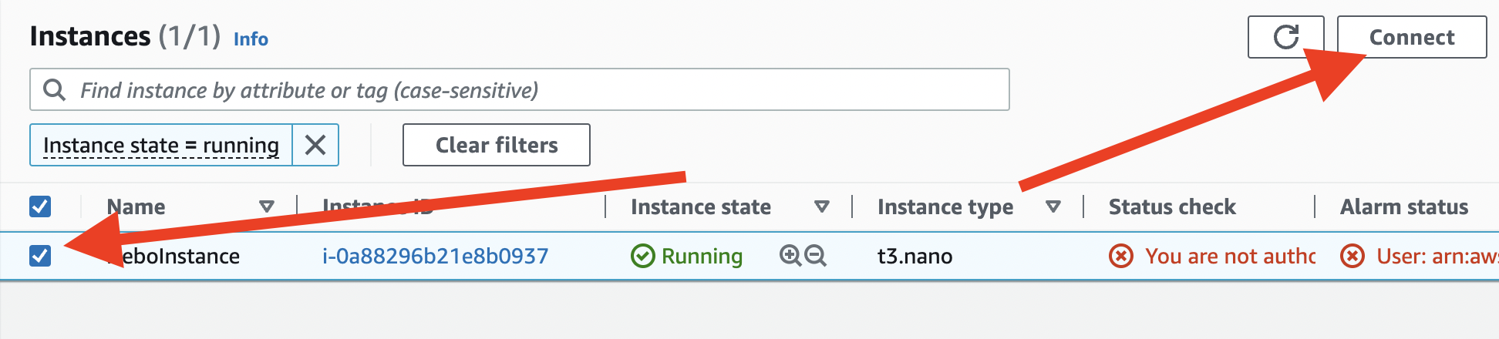Click the red status check error icon
1499x339 pixels.
[x=1121, y=256]
